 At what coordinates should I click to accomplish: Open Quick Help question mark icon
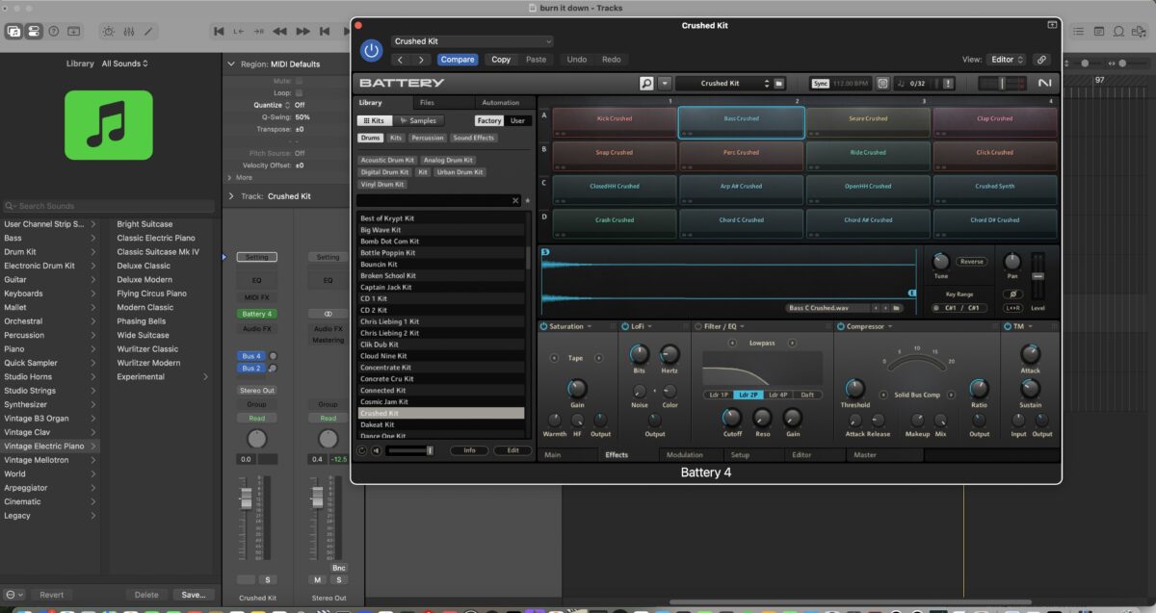(54, 32)
